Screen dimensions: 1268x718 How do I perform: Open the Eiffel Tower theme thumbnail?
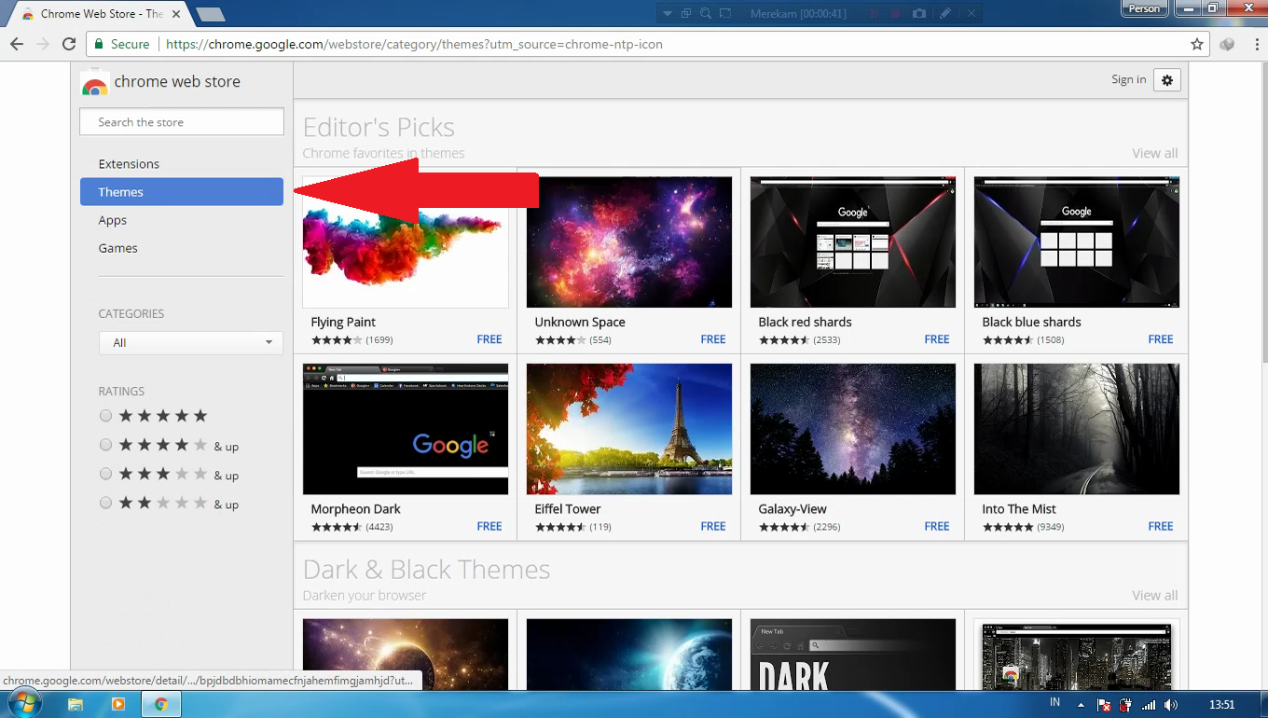coord(629,429)
